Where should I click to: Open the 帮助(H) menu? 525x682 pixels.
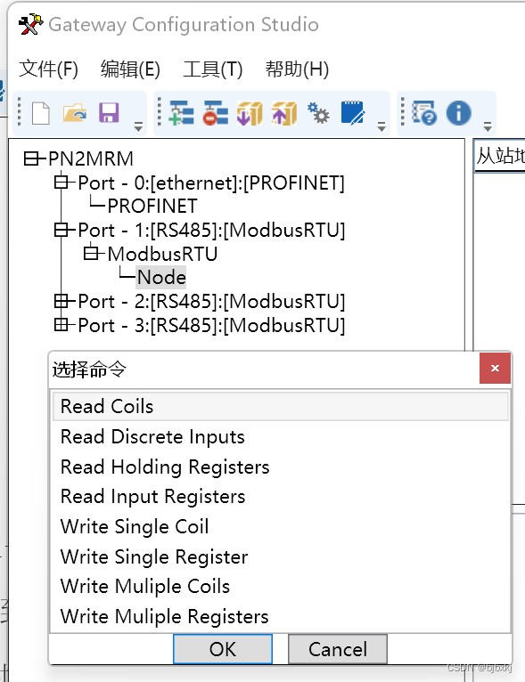tap(297, 69)
